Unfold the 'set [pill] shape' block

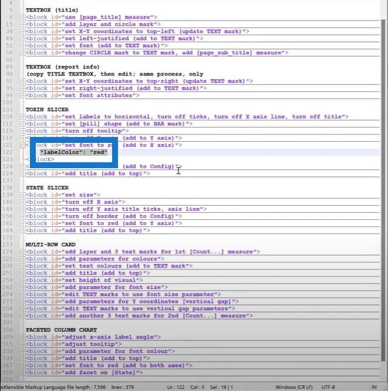(23, 123)
